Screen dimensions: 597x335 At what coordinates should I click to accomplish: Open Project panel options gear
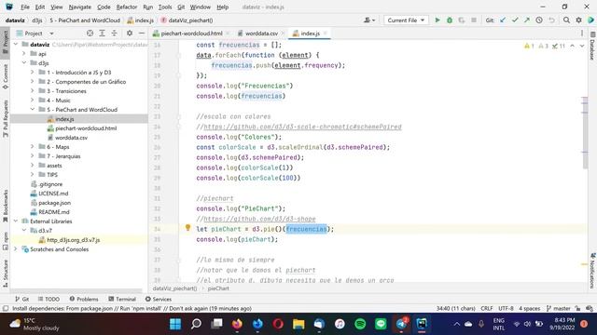coord(130,33)
